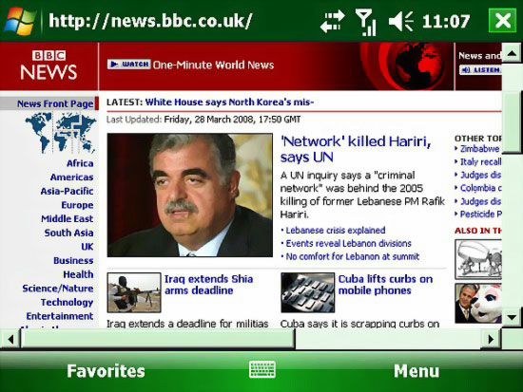
Task: Play One-Minute World News with Watch button
Action: pyautogui.click(x=128, y=64)
